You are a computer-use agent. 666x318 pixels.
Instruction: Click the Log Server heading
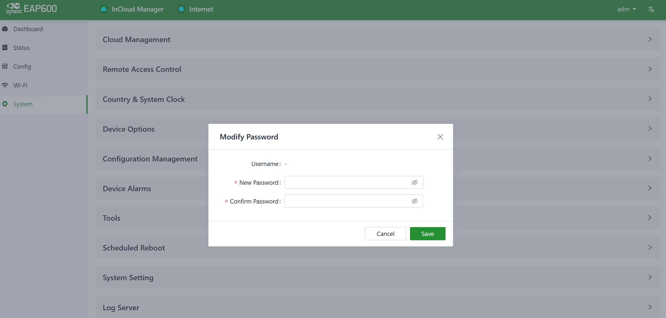pos(121,308)
